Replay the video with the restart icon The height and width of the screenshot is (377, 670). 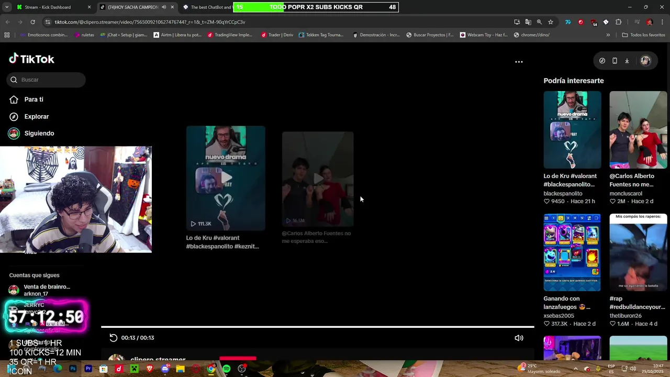click(113, 338)
